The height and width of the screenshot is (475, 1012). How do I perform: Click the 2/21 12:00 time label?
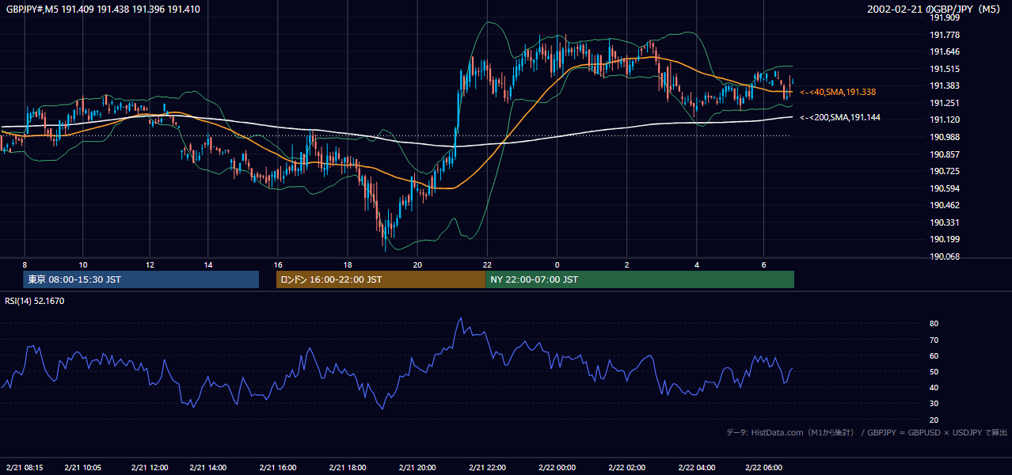[149, 468]
